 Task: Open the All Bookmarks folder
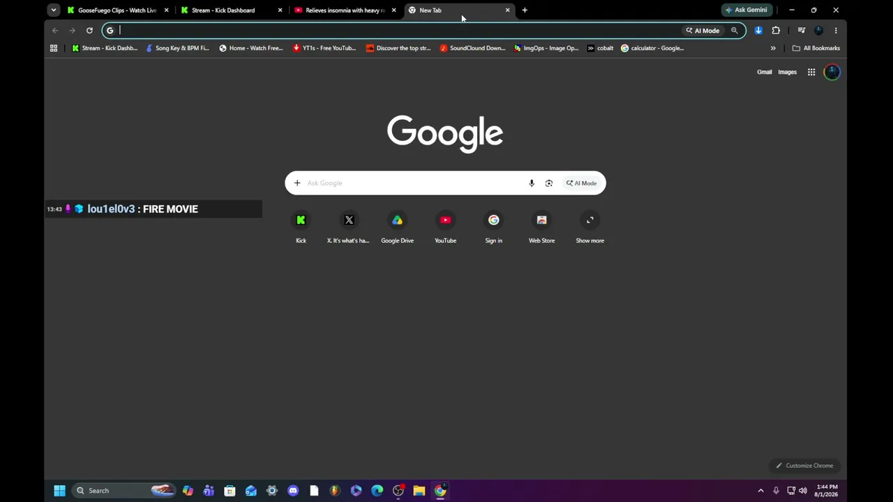pos(816,48)
